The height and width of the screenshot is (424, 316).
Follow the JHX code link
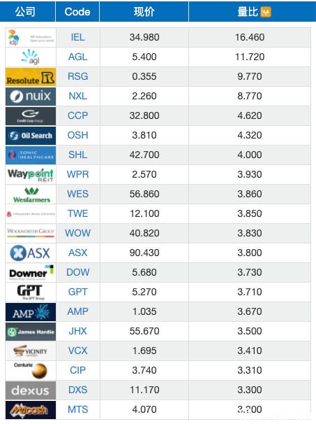77,331
